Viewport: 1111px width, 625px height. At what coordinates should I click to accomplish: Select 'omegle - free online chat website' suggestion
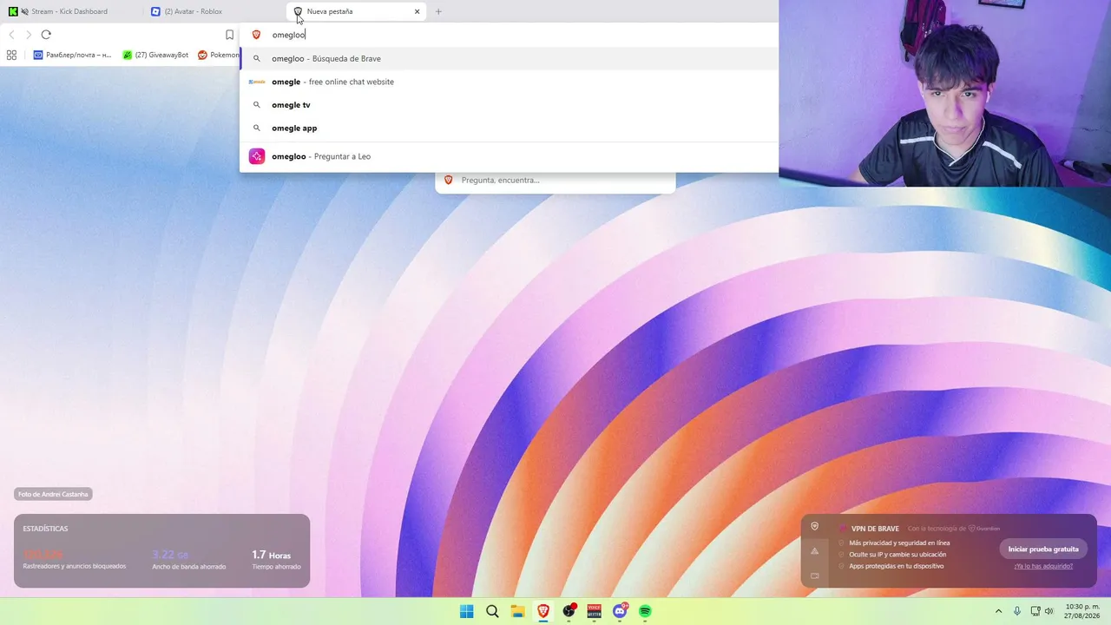(509, 82)
